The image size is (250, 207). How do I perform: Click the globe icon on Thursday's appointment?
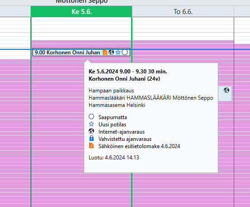[x=226, y=90]
